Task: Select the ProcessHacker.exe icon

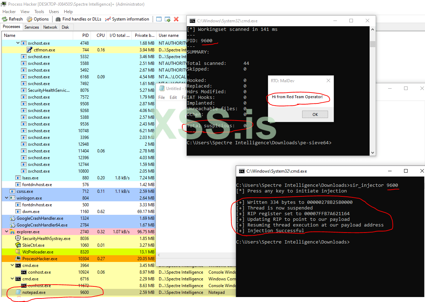Action: click(x=18, y=259)
